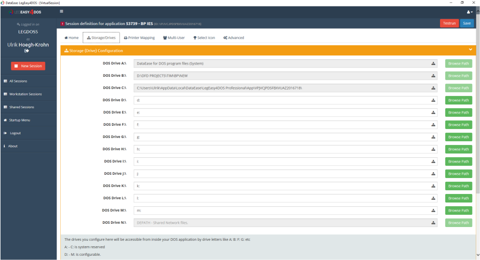Click network icon in DOS Drive L field

click(x=433, y=198)
